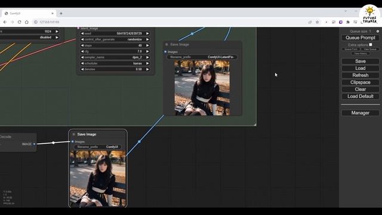Open a new browser tab

(x=61, y=13)
